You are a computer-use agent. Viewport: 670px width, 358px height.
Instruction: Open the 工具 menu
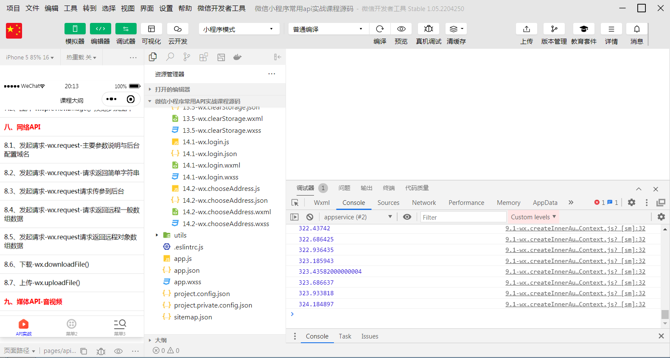(70, 8)
